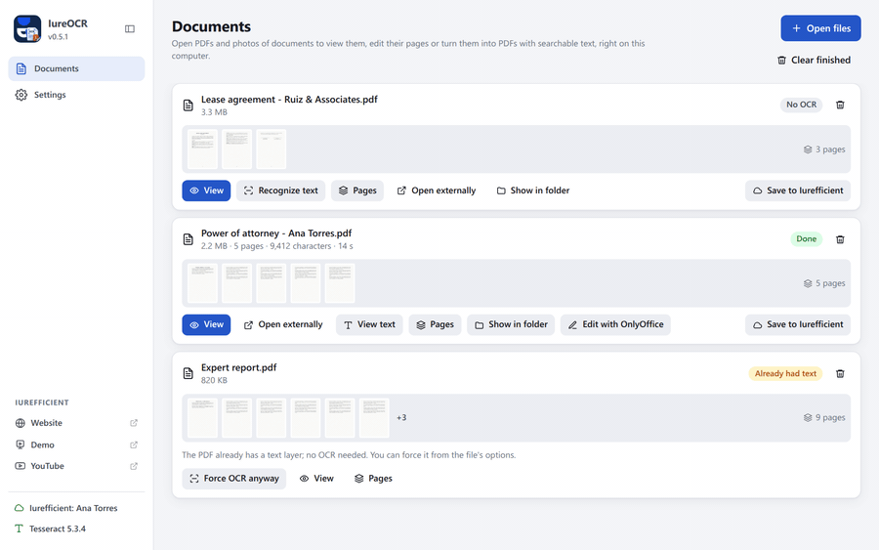Screen dimensions: 879x550
Task: Click the 3 pages count label
Action: click(824, 149)
